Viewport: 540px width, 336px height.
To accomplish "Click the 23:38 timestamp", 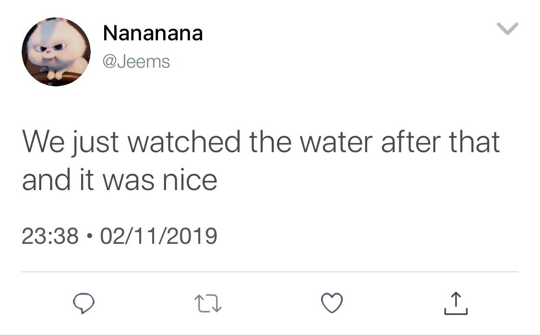I will tap(50, 236).
